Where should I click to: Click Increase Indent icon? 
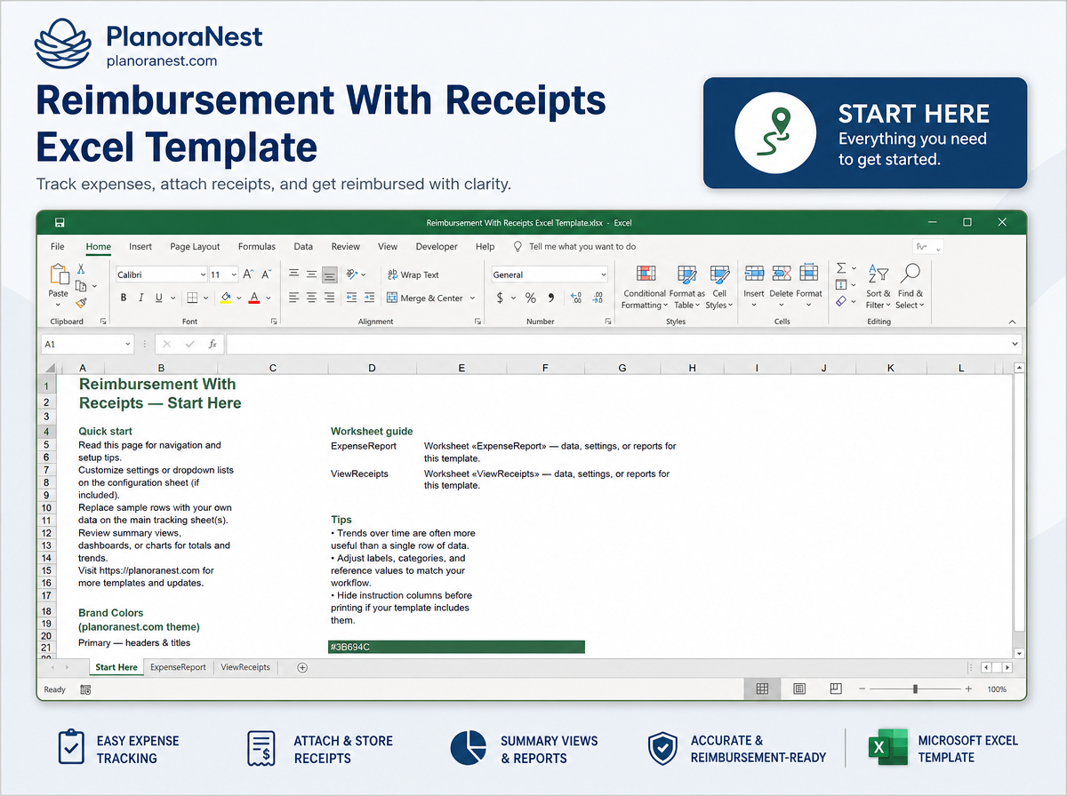pyautogui.click(x=369, y=298)
